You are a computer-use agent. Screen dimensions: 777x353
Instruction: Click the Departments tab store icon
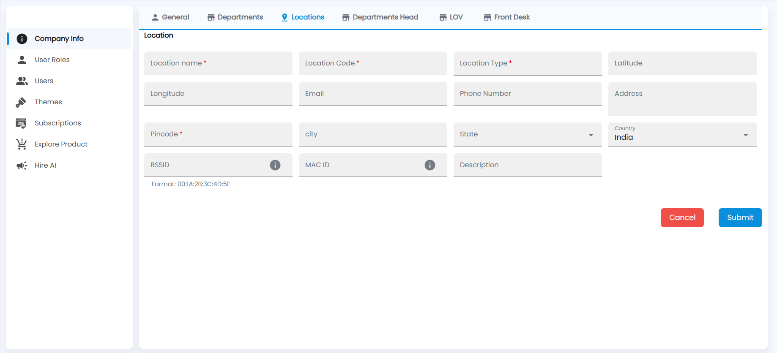[211, 17]
